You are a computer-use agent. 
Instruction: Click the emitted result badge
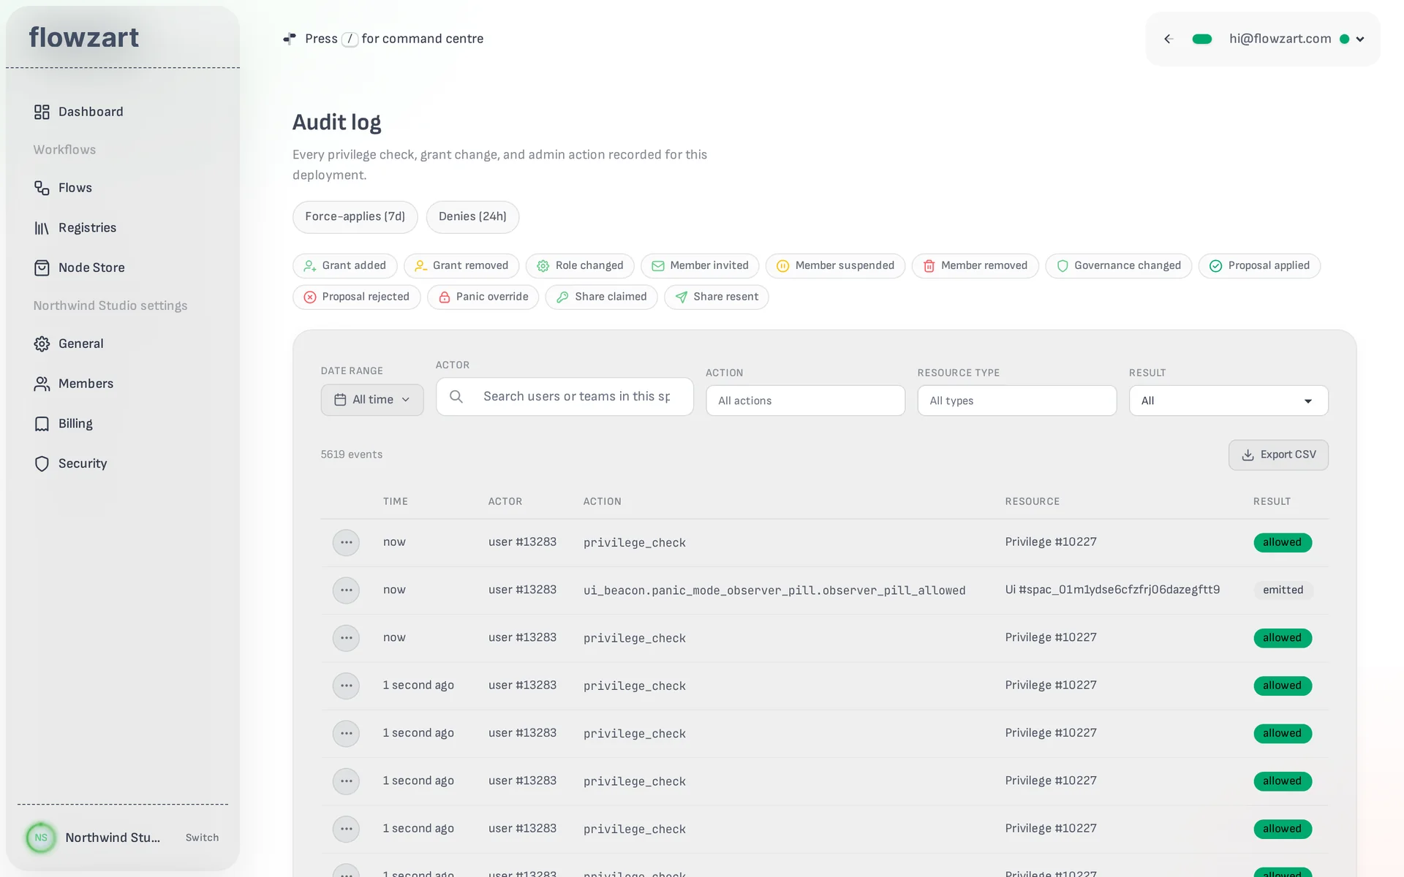[x=1283, y=590]
